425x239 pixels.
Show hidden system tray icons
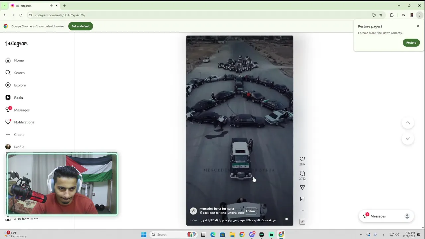point(361,235)
